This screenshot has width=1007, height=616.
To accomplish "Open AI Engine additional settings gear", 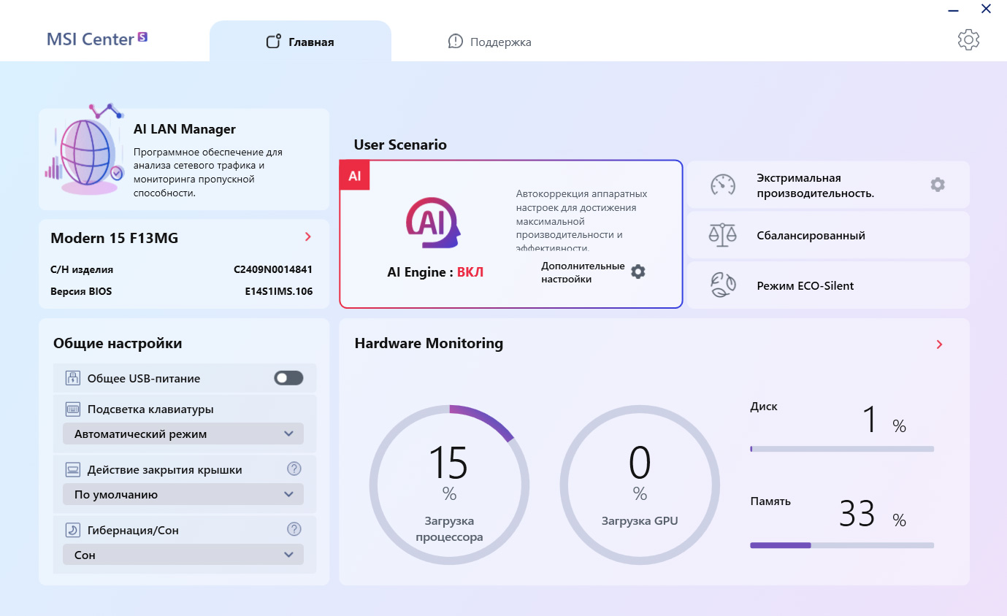I will [x=638, y=272].
